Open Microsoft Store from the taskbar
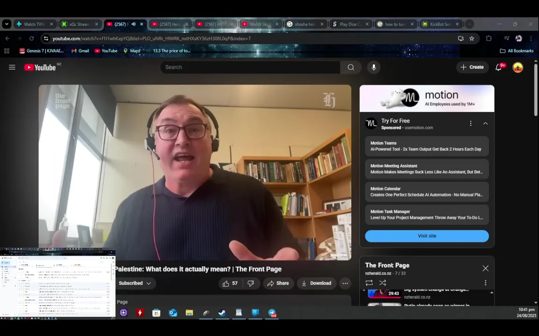 tap(156, 313)
